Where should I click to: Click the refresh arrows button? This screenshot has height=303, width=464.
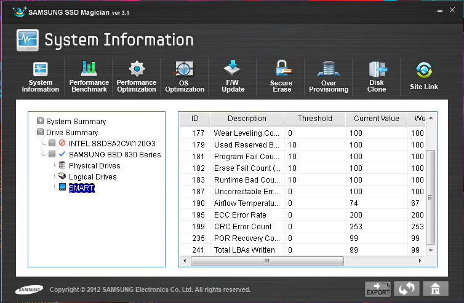[x=407, y=289]
